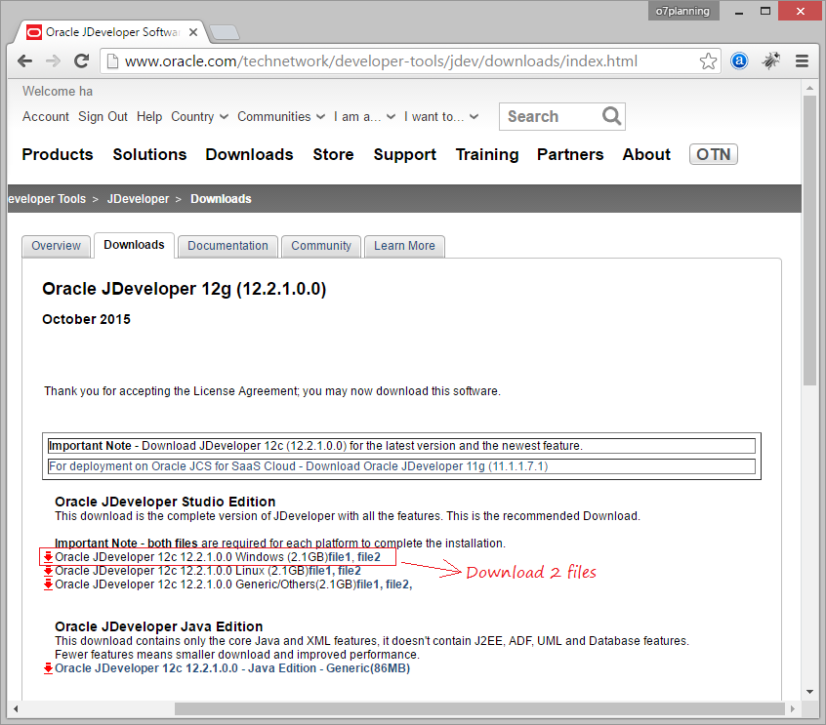826x725 pixels.
Task: Click the 'Oracle JDeveloper 12g (12.2.1.0.0)' heading
Action: [x=185, y=289]
